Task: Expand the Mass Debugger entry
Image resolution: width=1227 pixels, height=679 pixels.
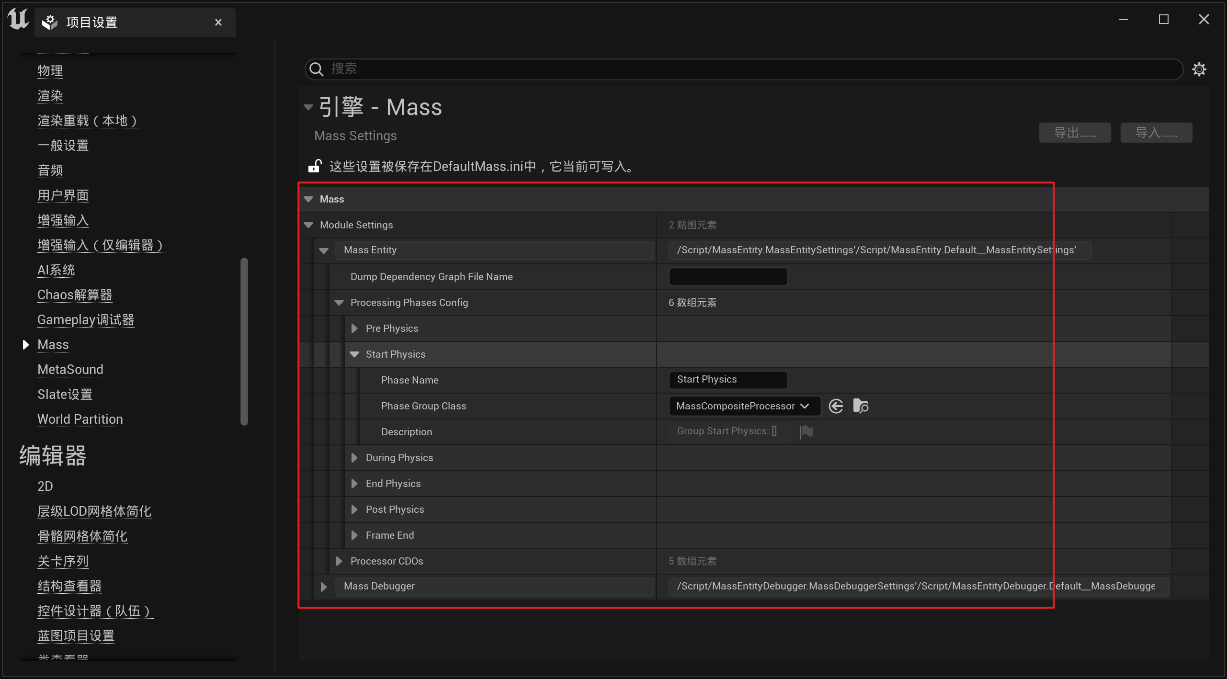Action: tap(324, 587)
